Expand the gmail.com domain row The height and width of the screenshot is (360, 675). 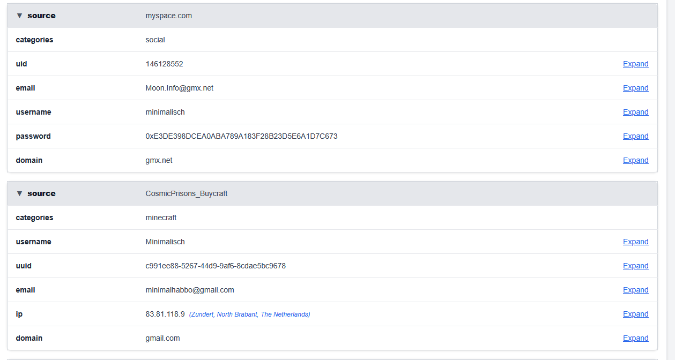pyautogui.click(x=635, y=338)
